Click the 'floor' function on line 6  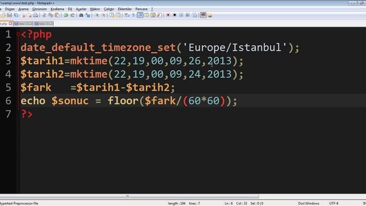click(x=123, y=101)
